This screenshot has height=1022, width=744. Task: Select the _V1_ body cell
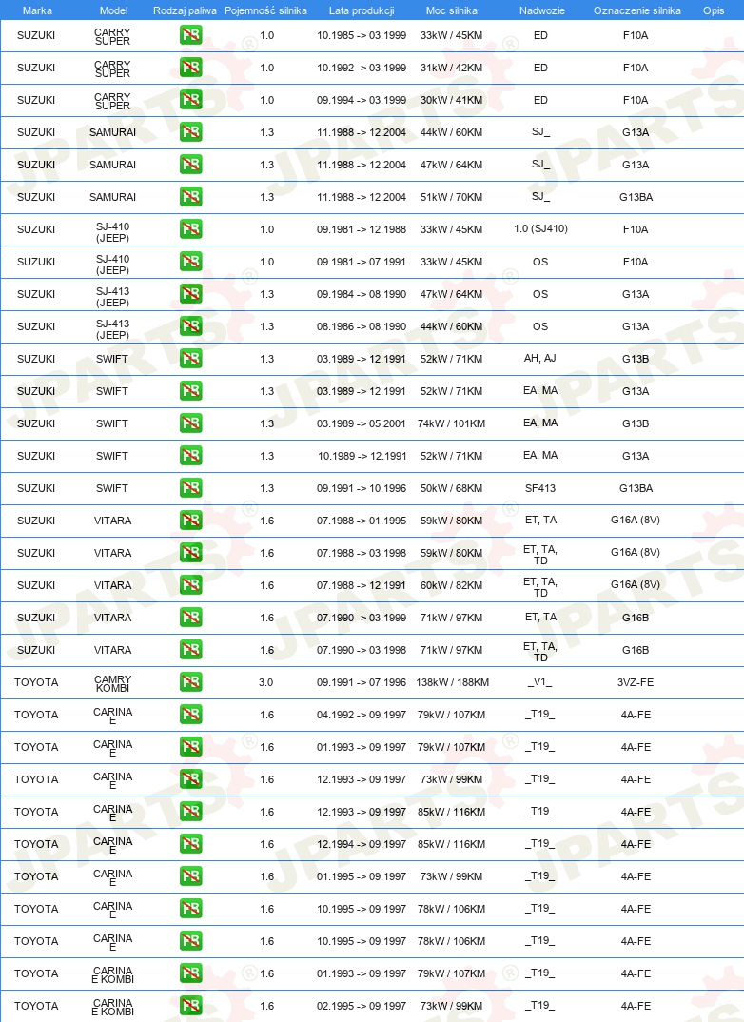[x=540, y=681]
